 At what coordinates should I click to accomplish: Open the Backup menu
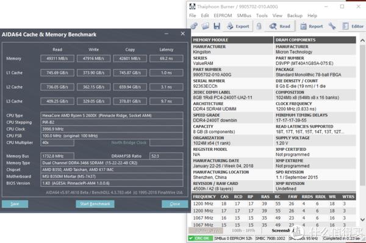pos(295,16)
